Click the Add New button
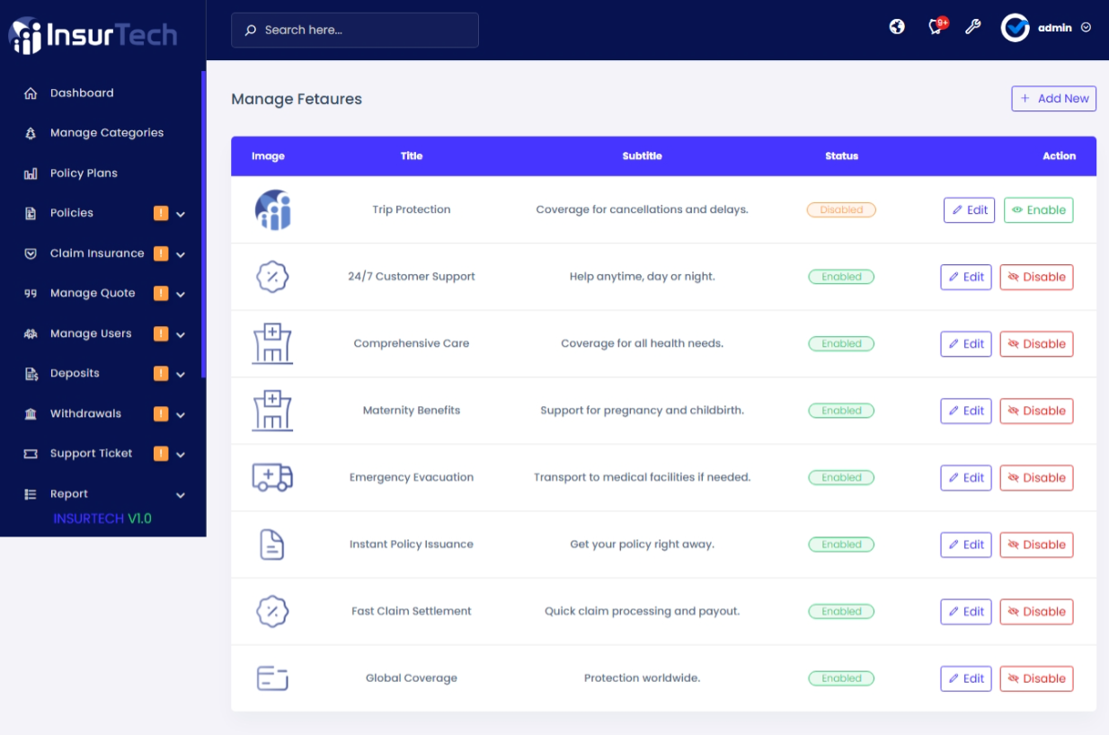The height and width of the screenshot is (735, 1109). tap(1054, 99)
